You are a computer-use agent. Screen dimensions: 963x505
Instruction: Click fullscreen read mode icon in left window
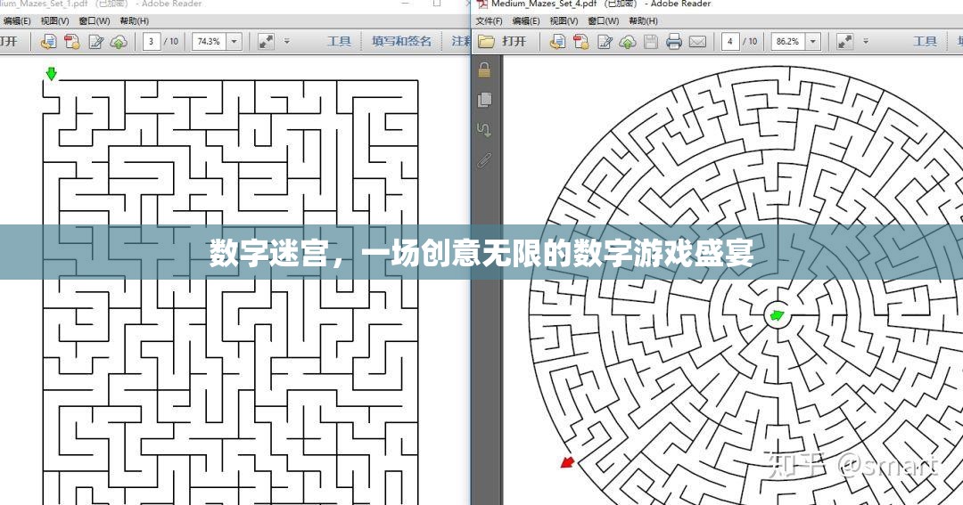point(266,42)
